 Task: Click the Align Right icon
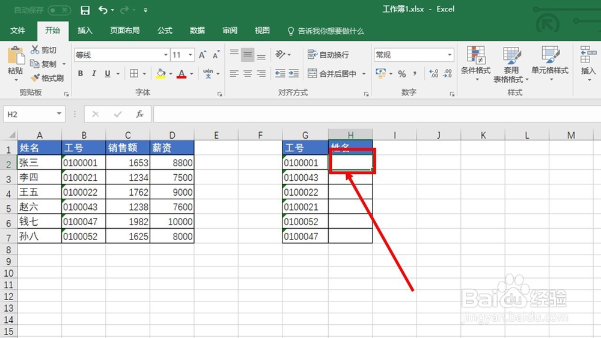tap(261, 73)
